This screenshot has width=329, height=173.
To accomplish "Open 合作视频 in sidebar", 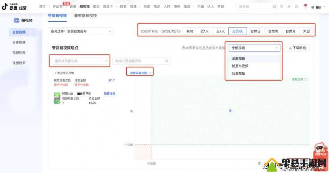I will 19,43.
